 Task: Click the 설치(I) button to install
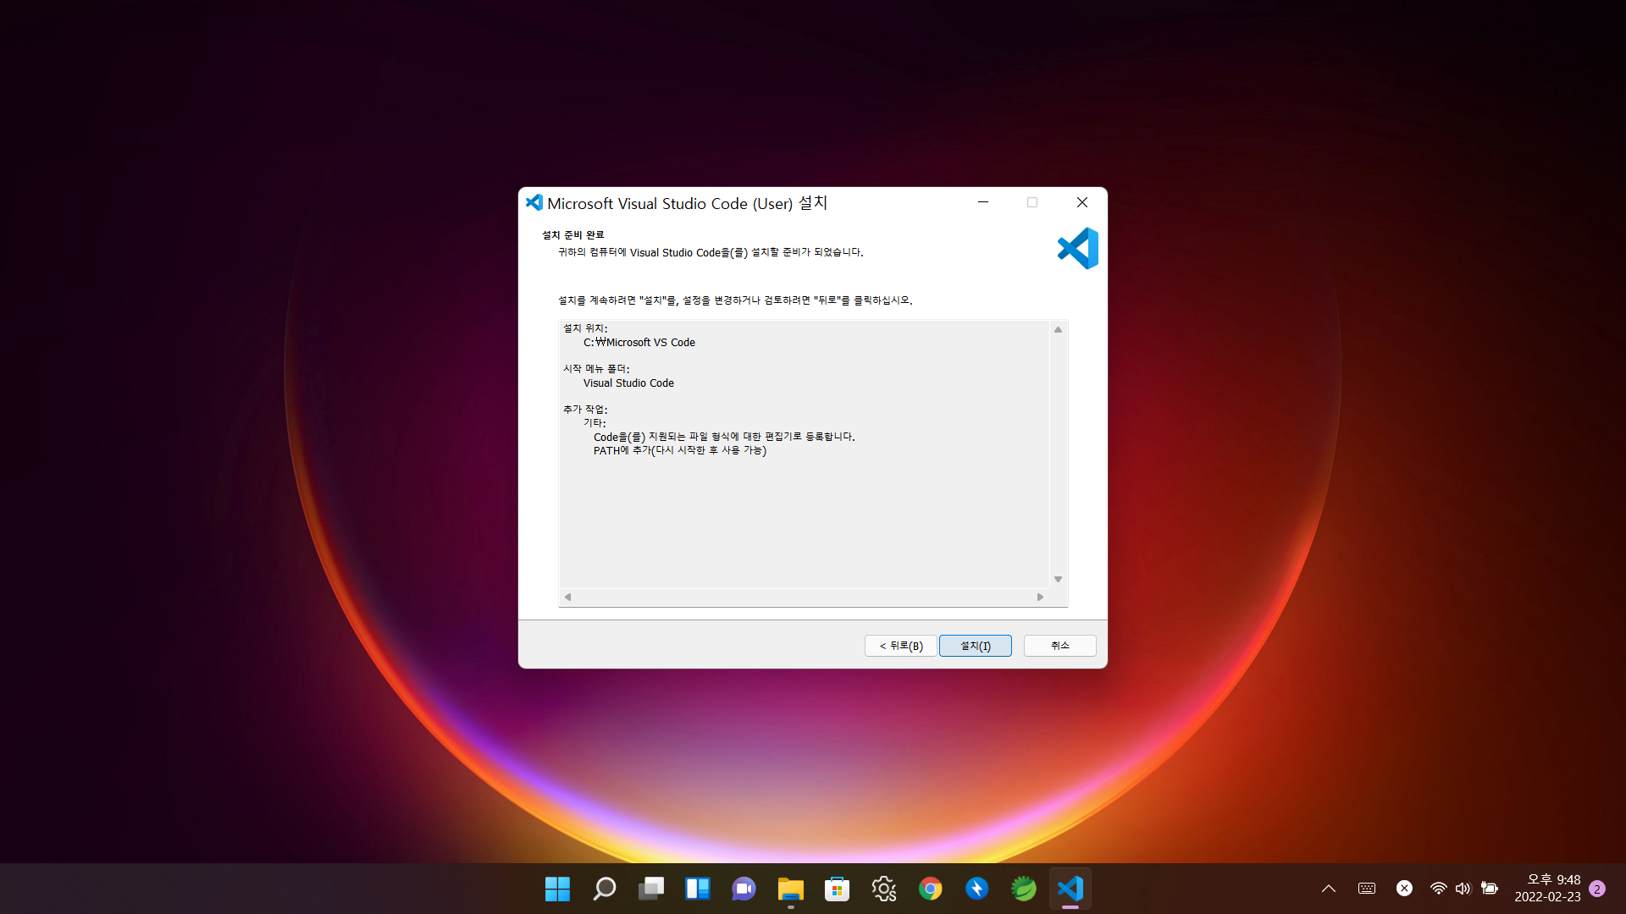[975, 645]
